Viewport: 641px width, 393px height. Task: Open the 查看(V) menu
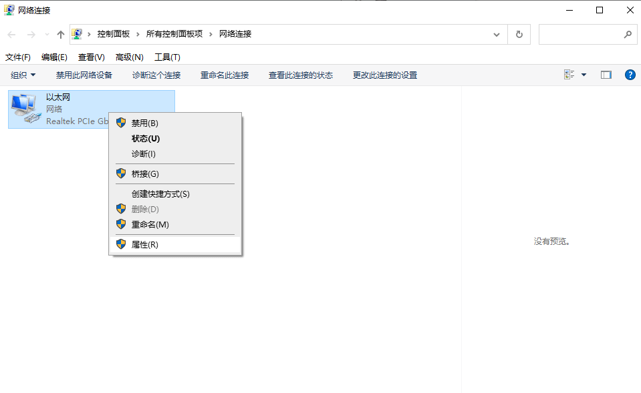point(90,57)
